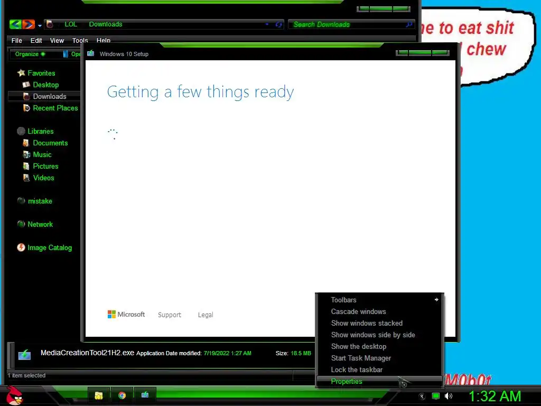Click the Angry Birds Start button
The image size is (541, 406).
pos(14,395)
